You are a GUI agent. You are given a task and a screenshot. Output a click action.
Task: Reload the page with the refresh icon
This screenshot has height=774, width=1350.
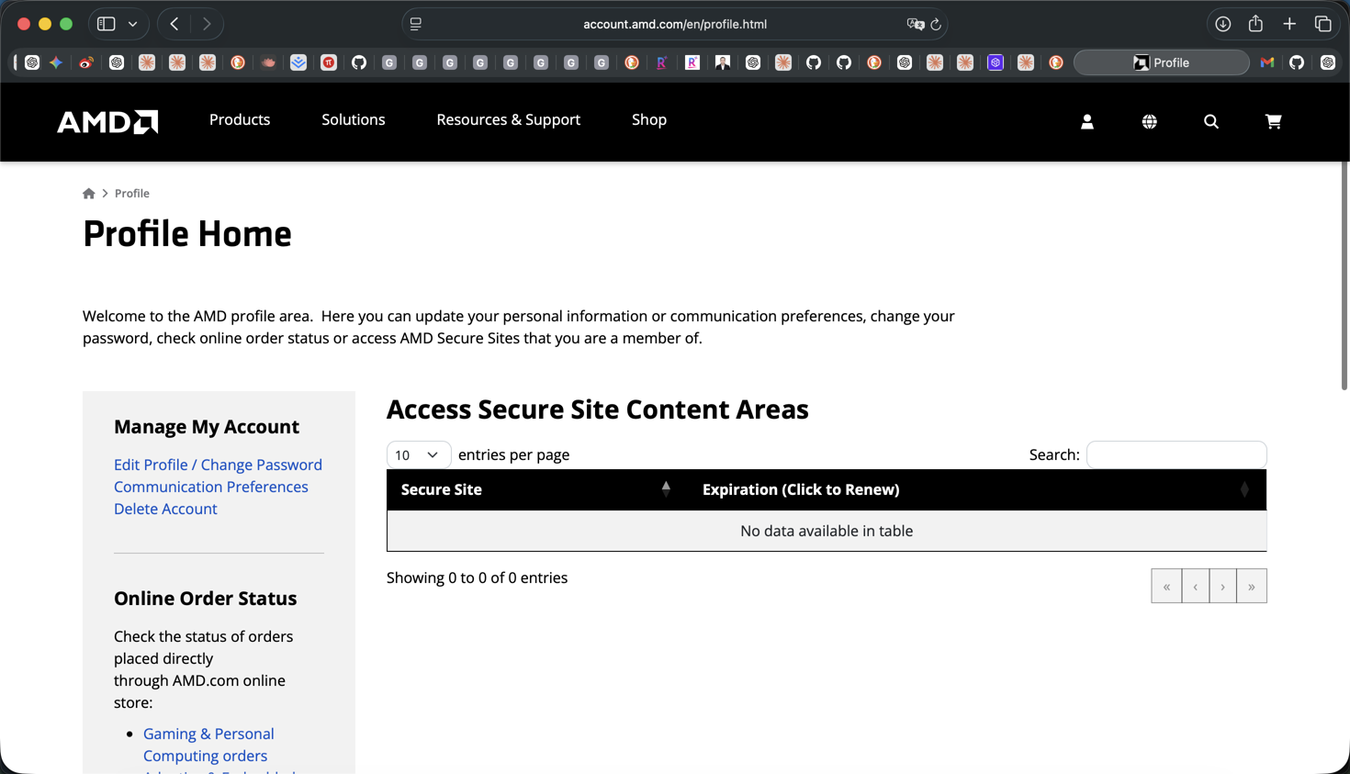pyautogui.click(x=936, y=24)
